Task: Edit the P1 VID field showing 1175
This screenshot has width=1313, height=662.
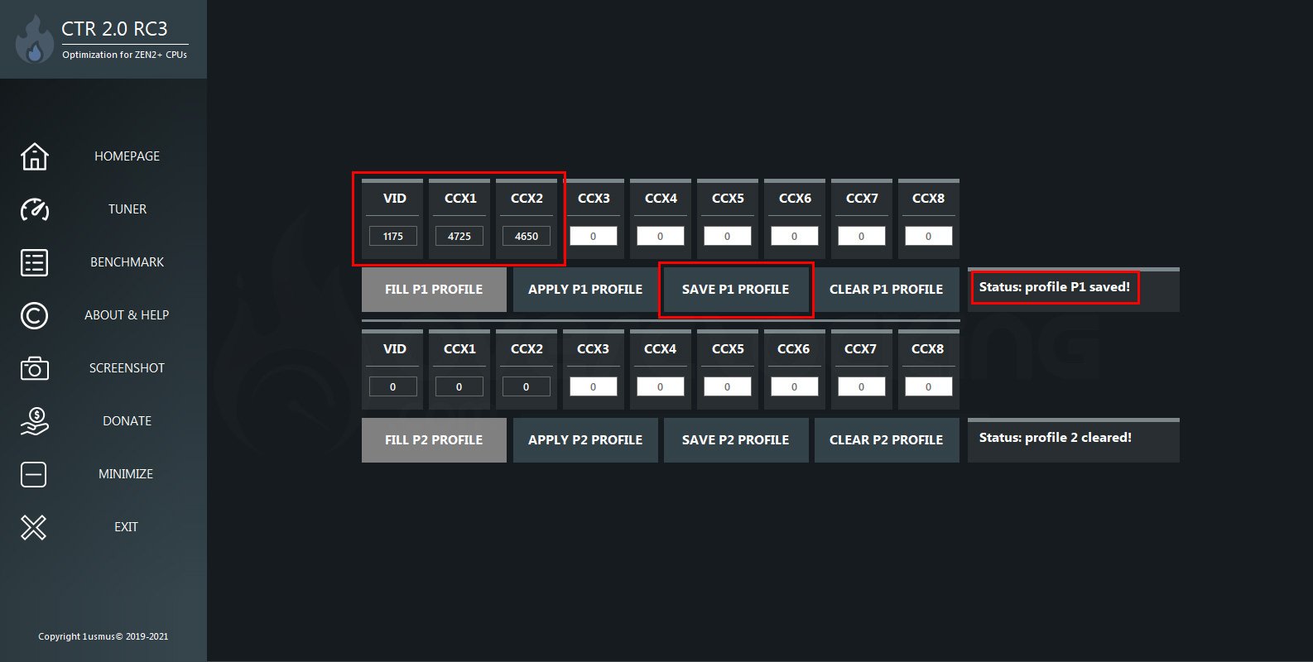Action: point(393,237)
